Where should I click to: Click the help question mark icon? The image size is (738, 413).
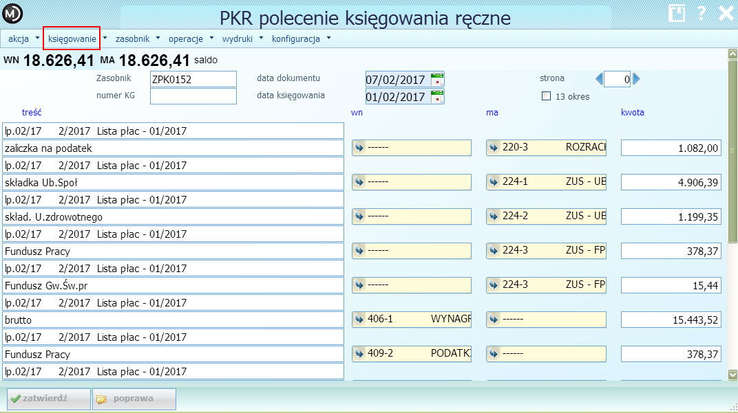(x=700, y=12)
